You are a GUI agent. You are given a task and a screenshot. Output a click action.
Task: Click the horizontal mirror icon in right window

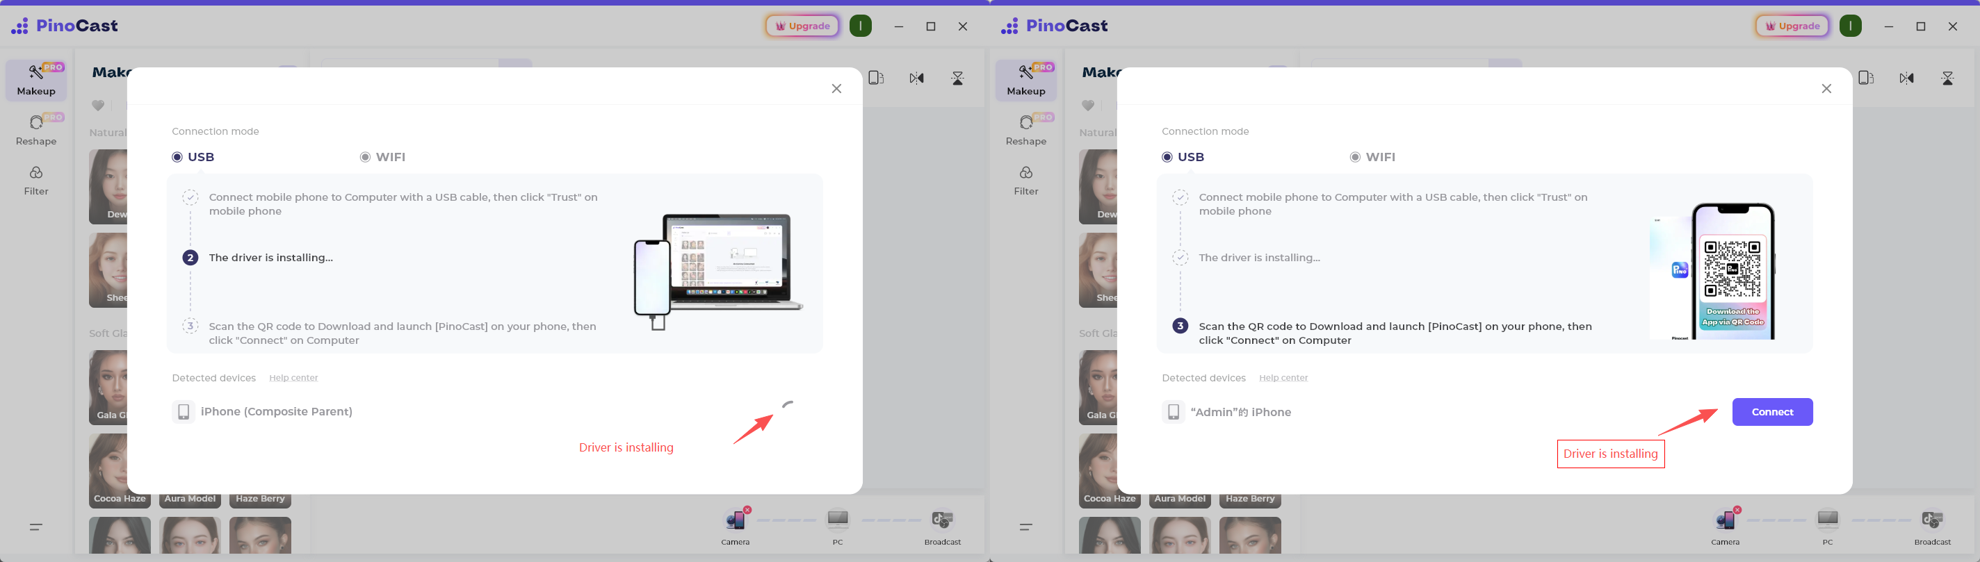1907,78
